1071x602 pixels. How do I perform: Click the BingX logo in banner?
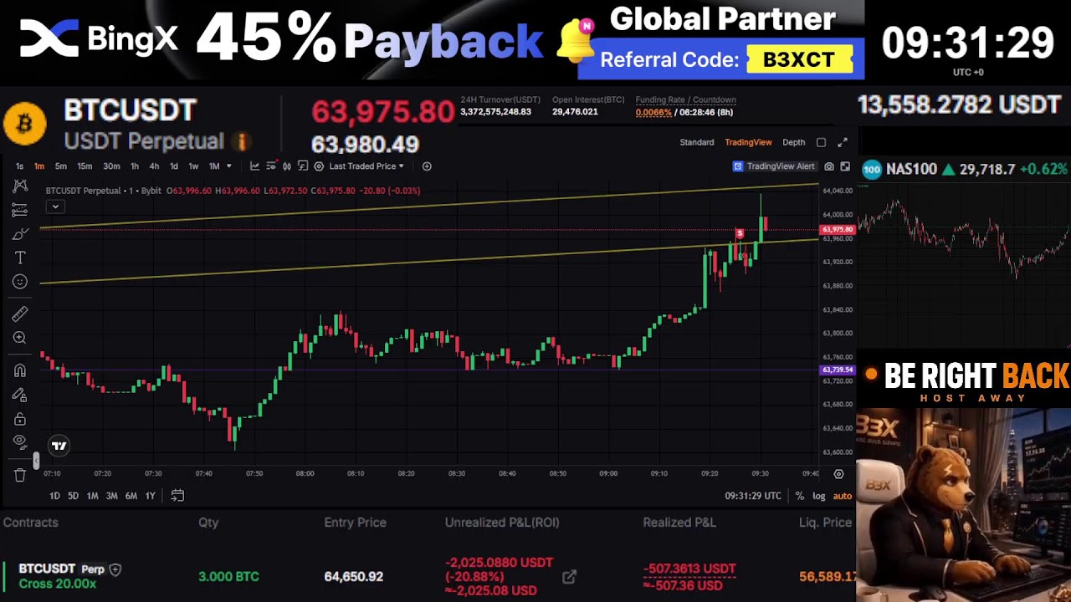tap(99, 38)
